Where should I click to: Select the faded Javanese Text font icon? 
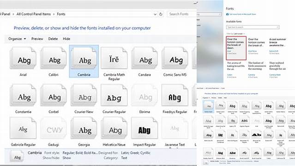pyautogui.click(x=175, y=128)
